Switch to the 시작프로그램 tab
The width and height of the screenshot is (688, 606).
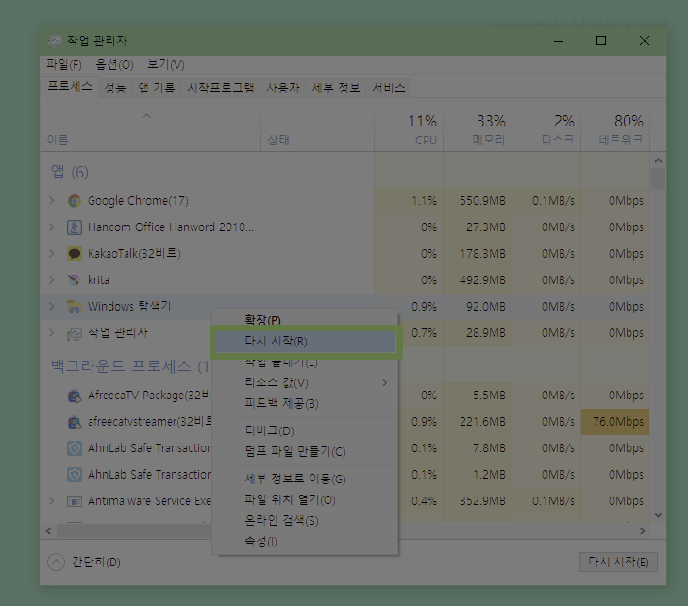tap(221, 88)
